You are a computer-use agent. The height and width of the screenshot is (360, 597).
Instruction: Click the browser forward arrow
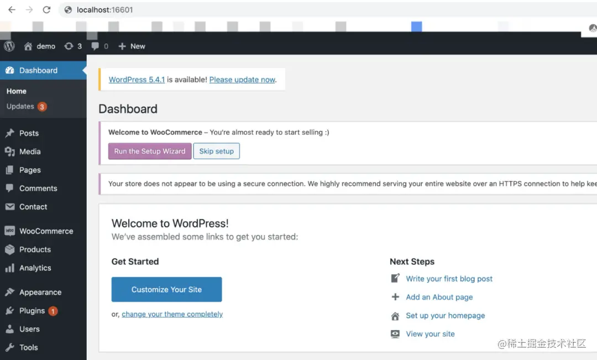tap(29, 10)
